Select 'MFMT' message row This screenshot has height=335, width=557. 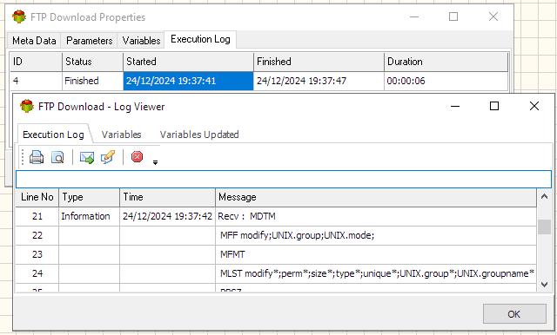coord(376,254)
